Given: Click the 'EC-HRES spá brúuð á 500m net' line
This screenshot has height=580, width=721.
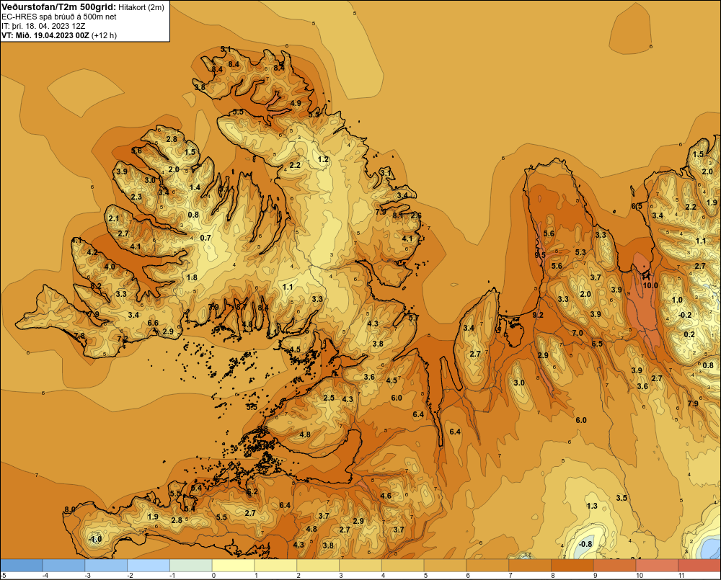Looking at the screenshot, I should 59,17.
